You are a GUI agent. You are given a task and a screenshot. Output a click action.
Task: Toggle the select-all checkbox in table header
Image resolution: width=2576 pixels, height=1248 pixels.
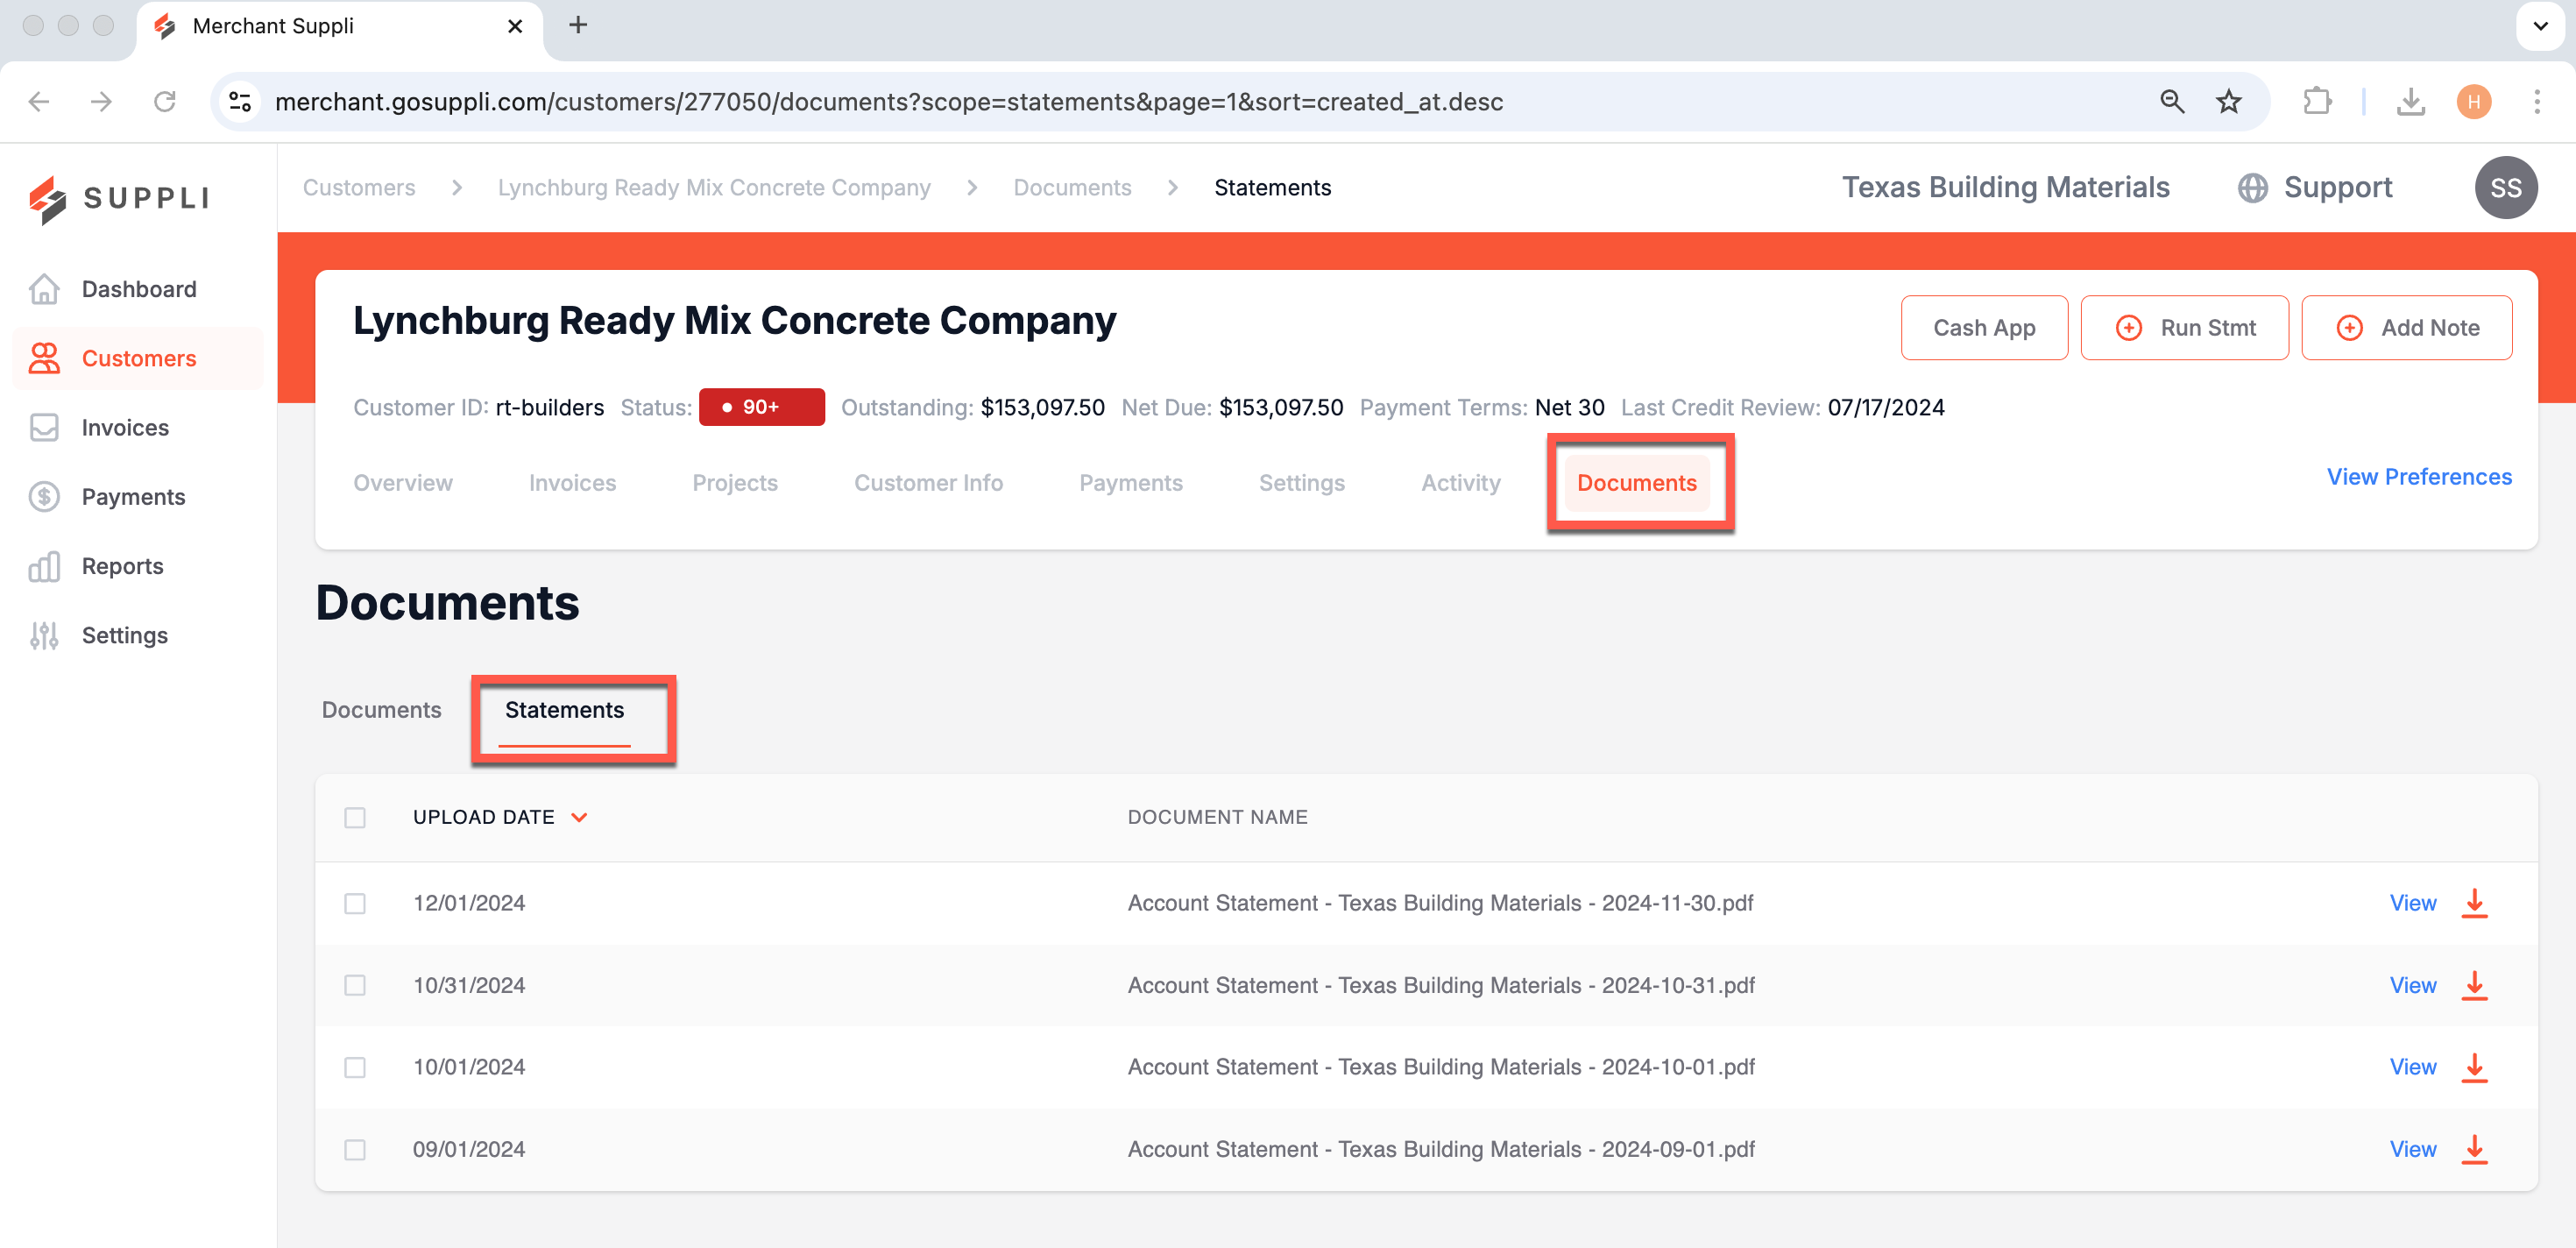(x=355, y=817)
